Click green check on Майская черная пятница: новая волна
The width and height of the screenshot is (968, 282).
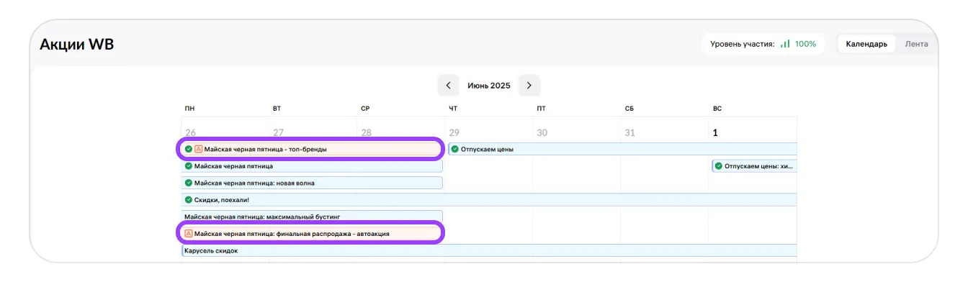(189, 183)
